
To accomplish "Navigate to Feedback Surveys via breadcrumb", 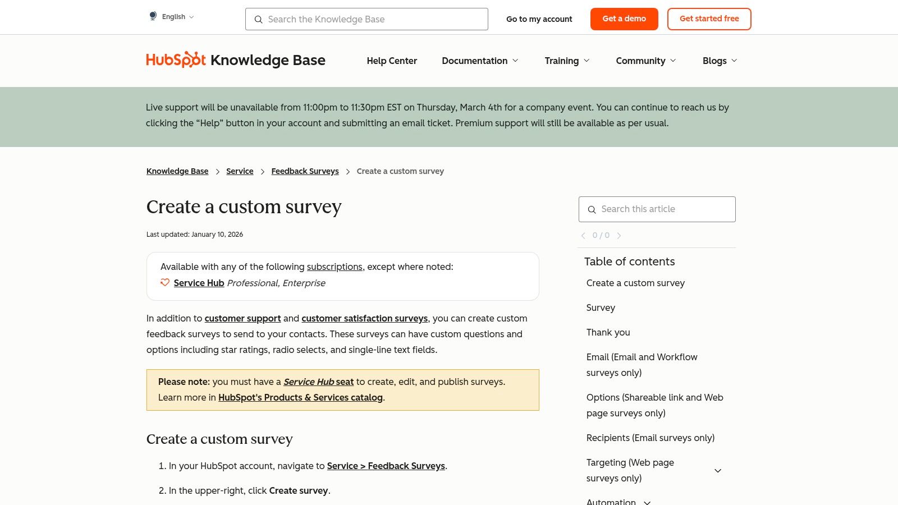I will pos(305,171).
